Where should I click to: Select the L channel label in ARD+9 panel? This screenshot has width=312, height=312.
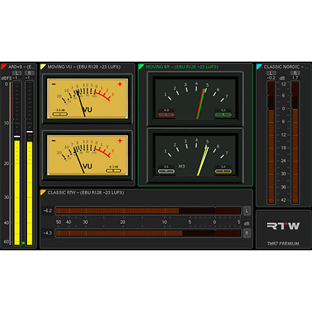17,73
